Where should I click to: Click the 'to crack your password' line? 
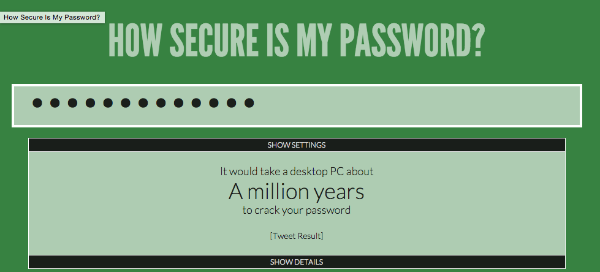pyautogui.click(x=297, y=210)
